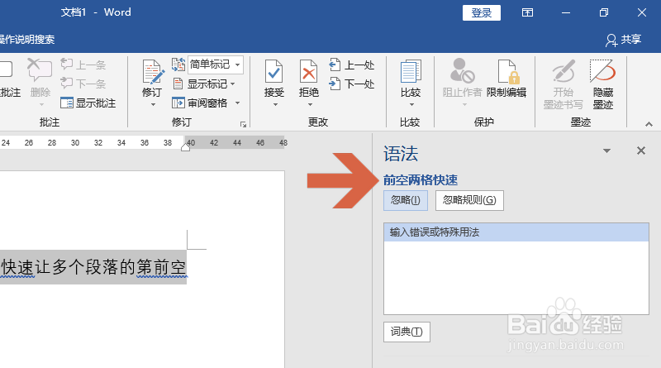This screenshot has height=368, width=661.
Task: Click the Reviewing Pane (审阅窗格) button
Action: pos(200,103)
